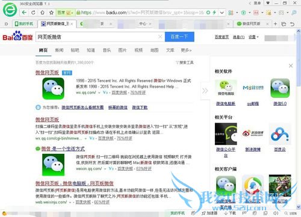The width and height of the screenshot is (301, 217).
Task: Open the 消息 link in Baidu header
Action: [x=238, y=37]
